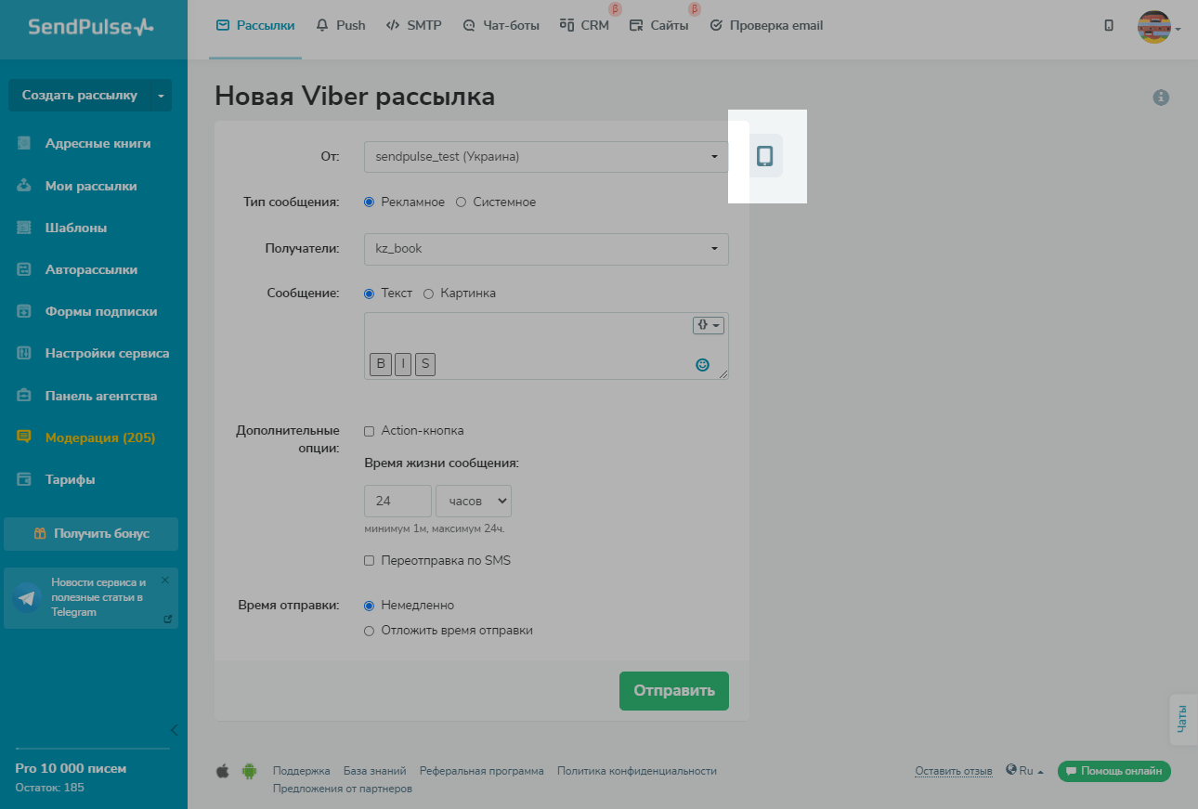Open the Сайты tab

click(x=659, y=26)
